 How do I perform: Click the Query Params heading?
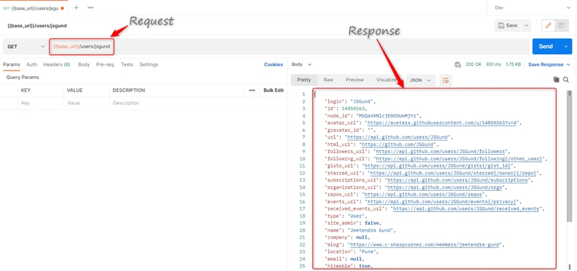pos(22,77)
